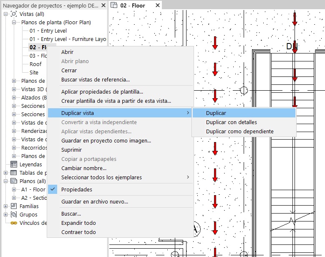Open Seleccionar todos los ejemplares submenu arrow
The width and height of the screenshot is (325, 257).
188,177
